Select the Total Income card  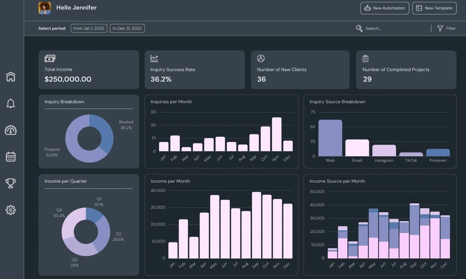tap(89, 70)
